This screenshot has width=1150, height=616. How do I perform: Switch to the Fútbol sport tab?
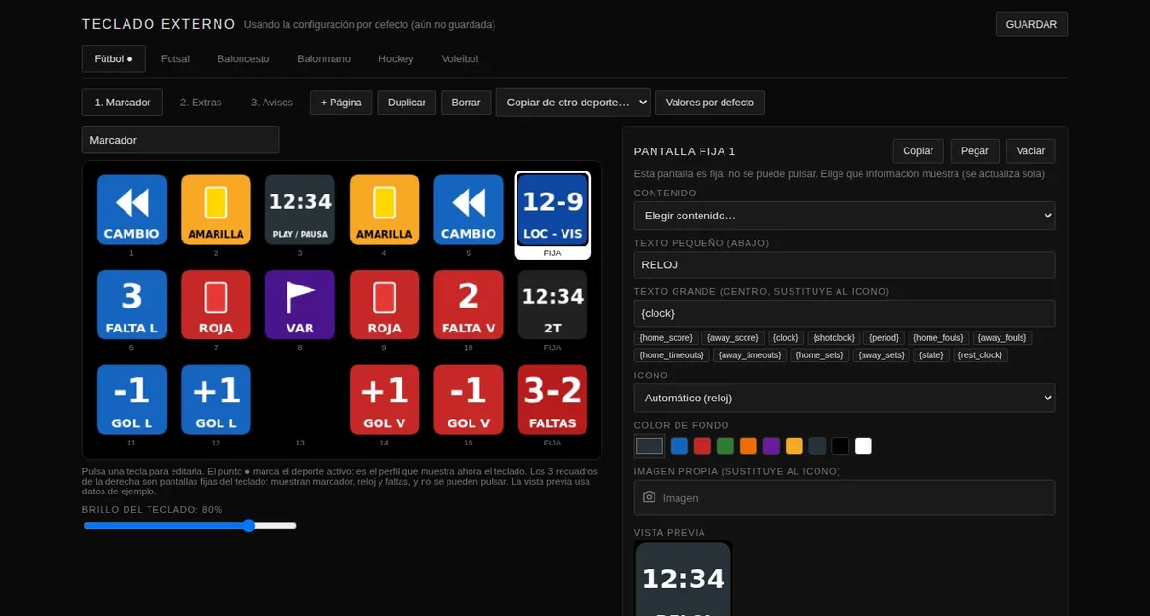tap(113, 58)
